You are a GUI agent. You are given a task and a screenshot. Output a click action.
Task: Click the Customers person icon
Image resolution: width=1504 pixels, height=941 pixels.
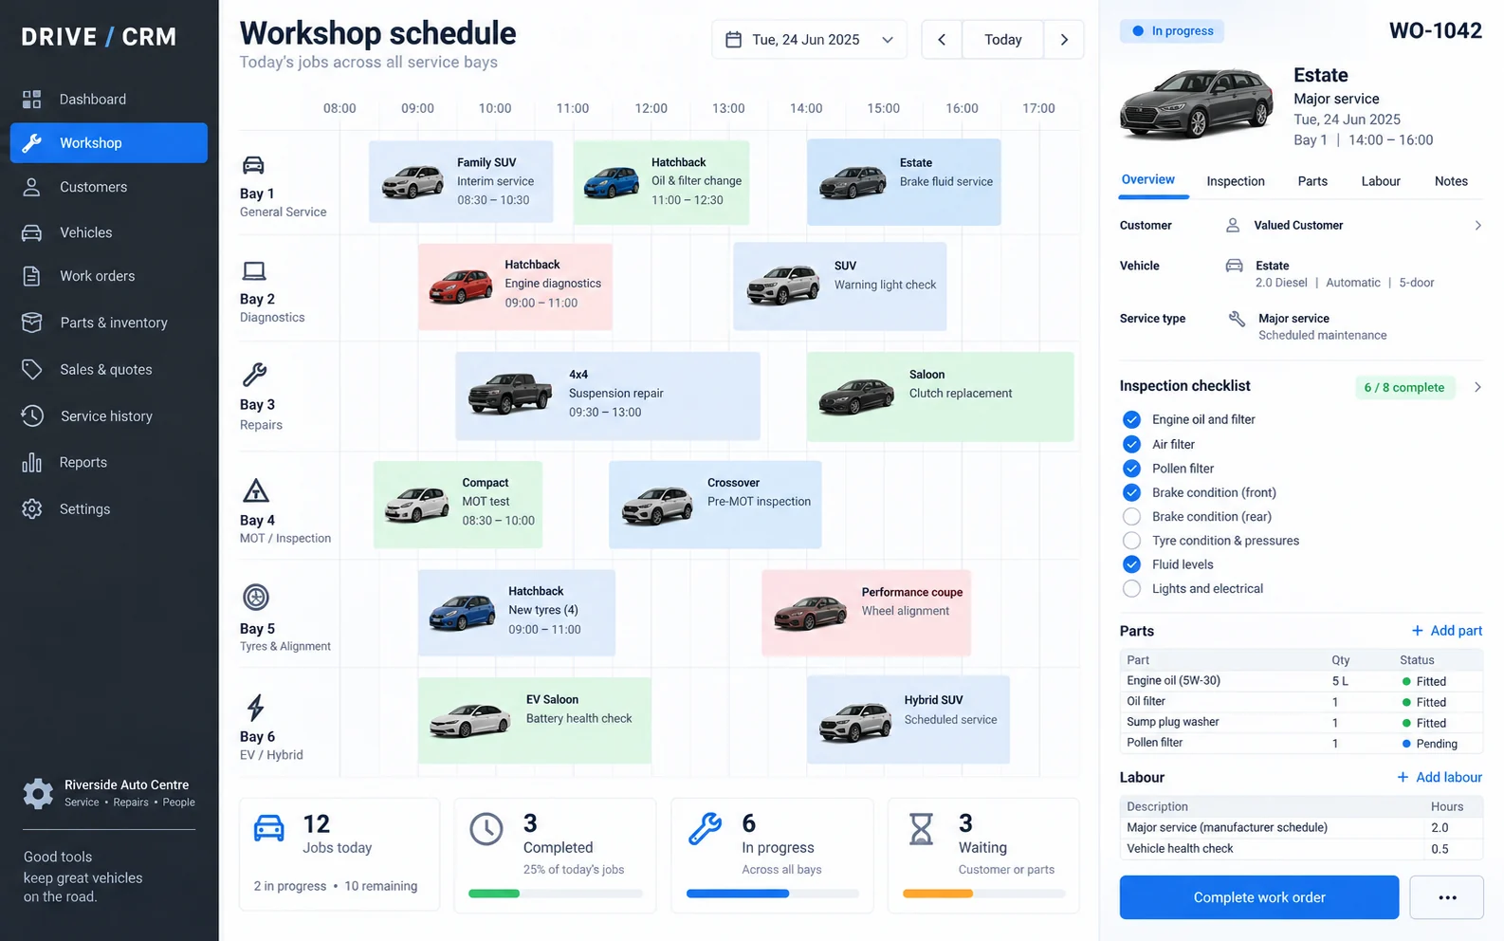[31, 187]
